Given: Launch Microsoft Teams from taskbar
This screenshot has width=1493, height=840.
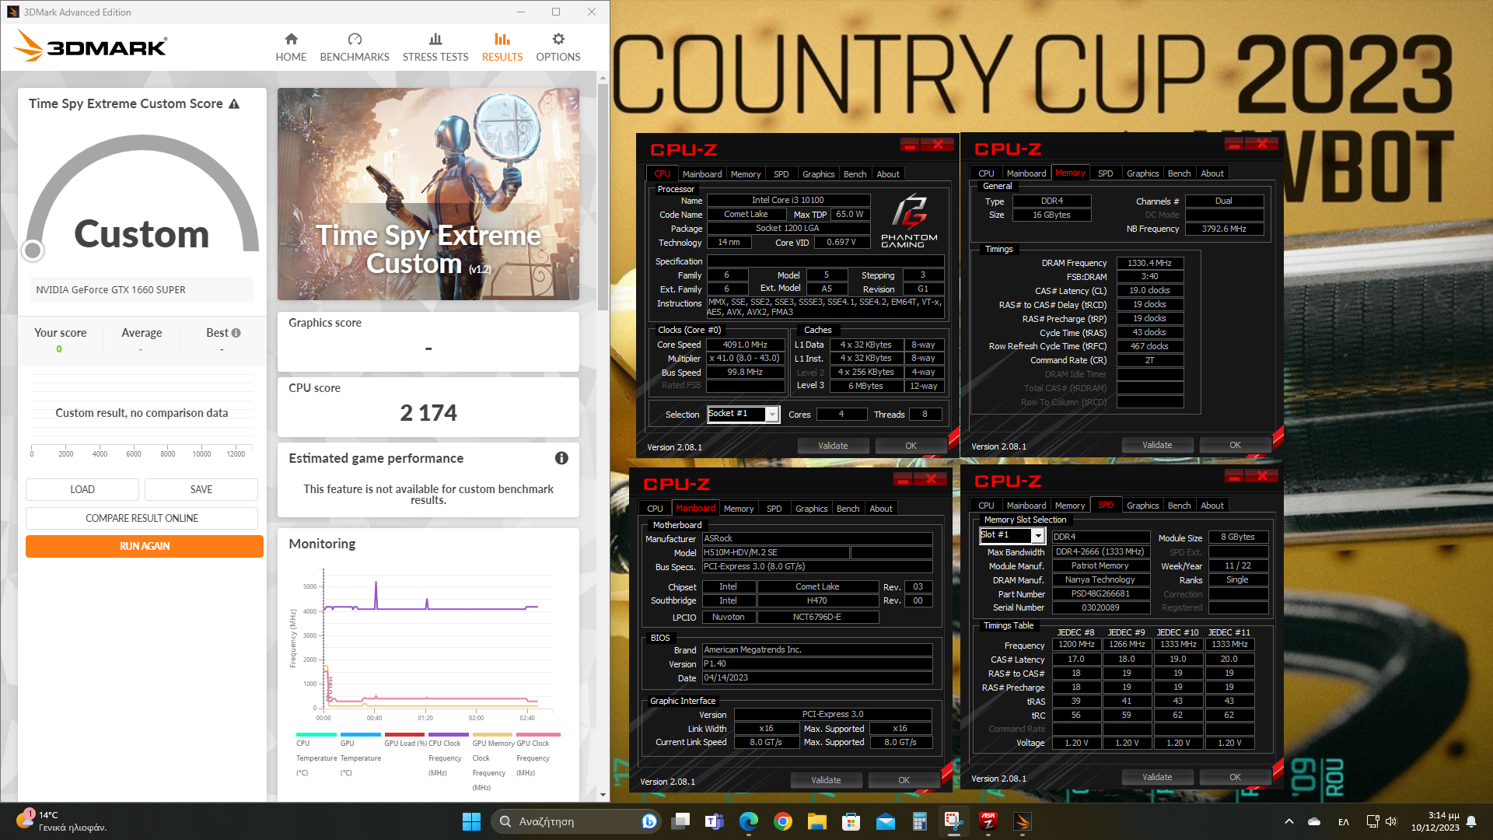Looking at the screenshot, I should pyautogui.click(x=714, y=821).
